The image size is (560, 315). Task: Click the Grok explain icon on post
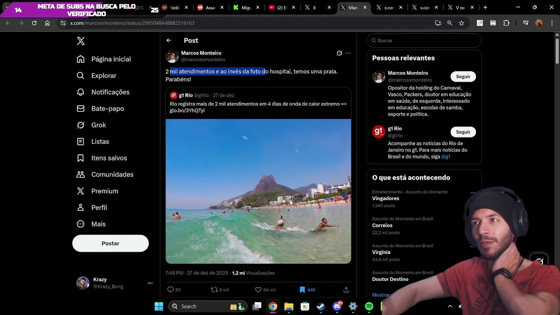pos(339,53)
